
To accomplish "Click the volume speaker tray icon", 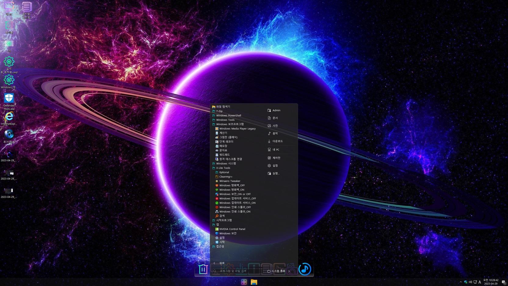I will point(470,282).
